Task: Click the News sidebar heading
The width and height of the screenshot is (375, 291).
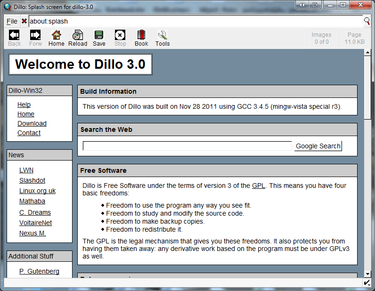Action: [x=16, y=155]
